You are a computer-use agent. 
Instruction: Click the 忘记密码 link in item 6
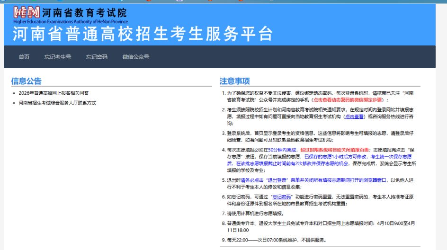coord(282,196)
